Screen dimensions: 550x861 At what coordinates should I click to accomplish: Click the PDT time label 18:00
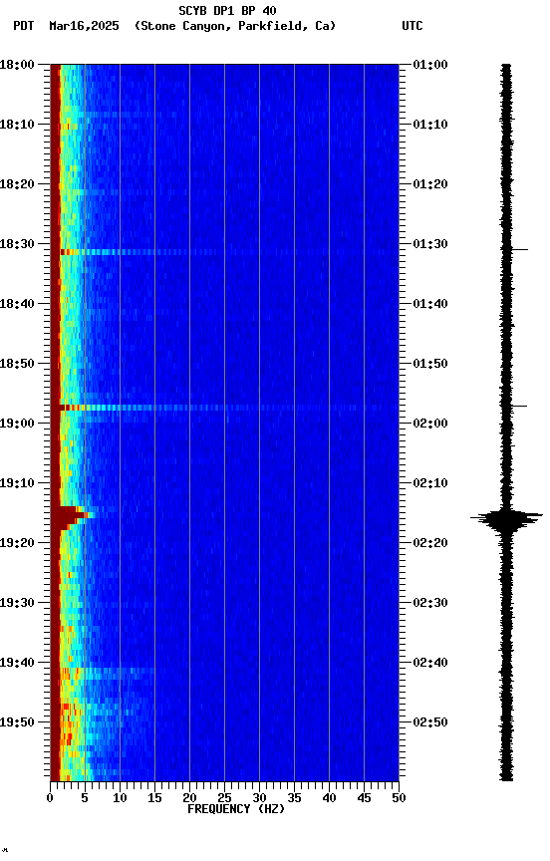point(17,65)
